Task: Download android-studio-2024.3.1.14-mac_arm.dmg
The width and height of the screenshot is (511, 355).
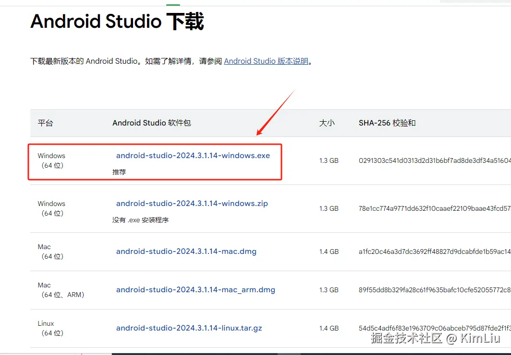Action: tap(195, 290)
